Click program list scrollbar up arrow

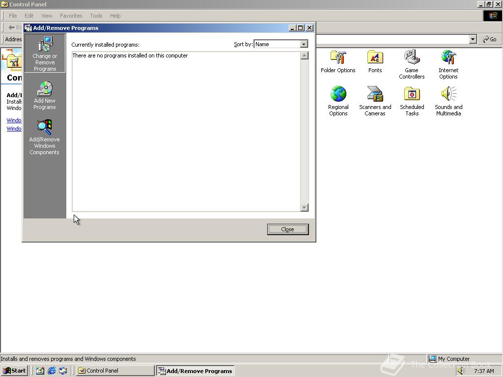pos(305,55)
